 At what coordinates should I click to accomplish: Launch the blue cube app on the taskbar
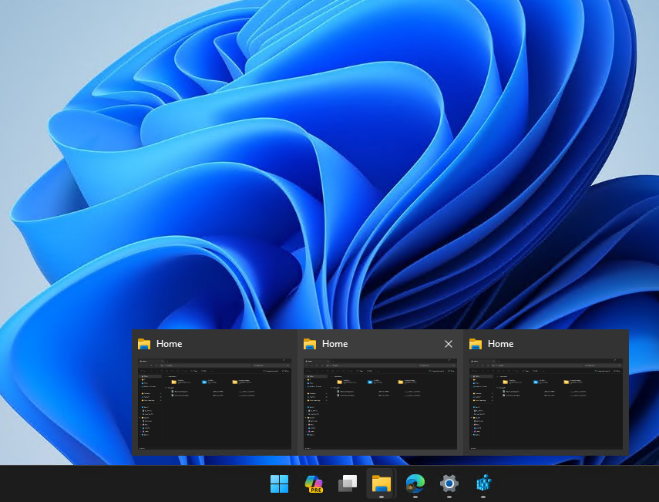[x=482, y=484]
